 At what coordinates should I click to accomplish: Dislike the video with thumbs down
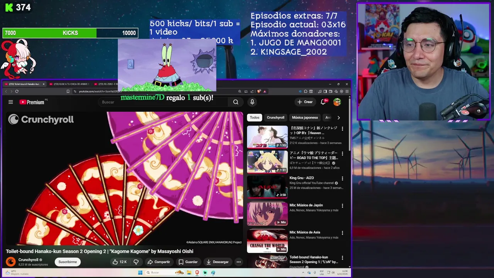click(x=136, y=262)
